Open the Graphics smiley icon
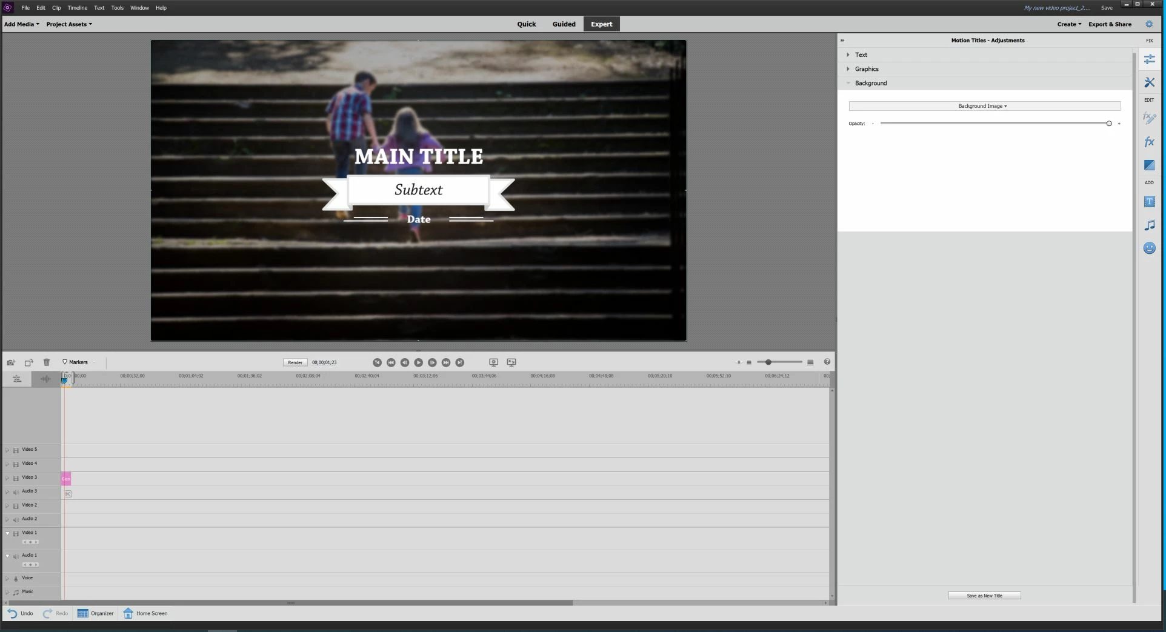The width and height of the screenshot is (1166, 632). (1149, 248)
